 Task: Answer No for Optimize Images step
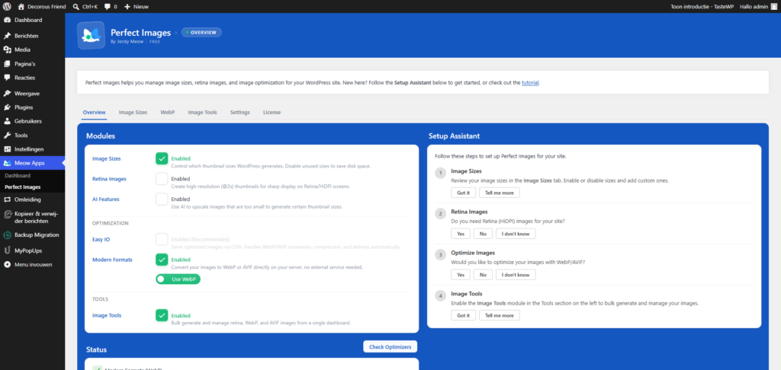pos(483,275)
